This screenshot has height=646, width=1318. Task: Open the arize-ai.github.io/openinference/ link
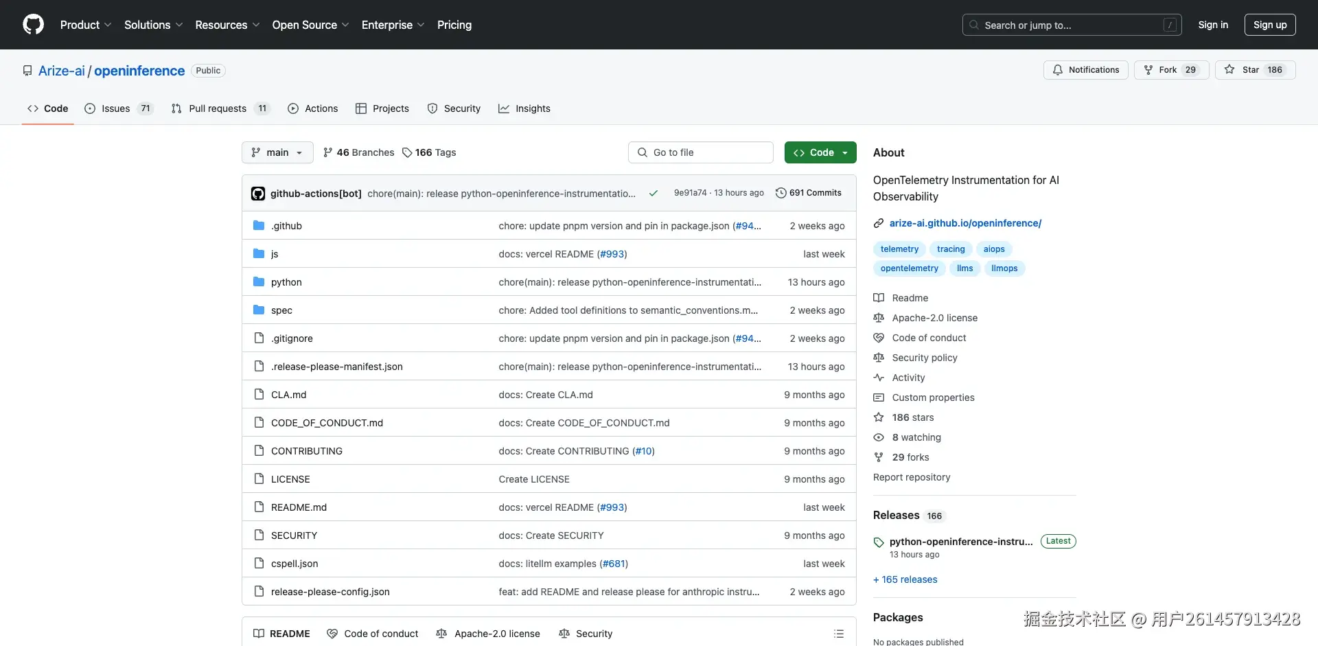[x=965, y=223]
